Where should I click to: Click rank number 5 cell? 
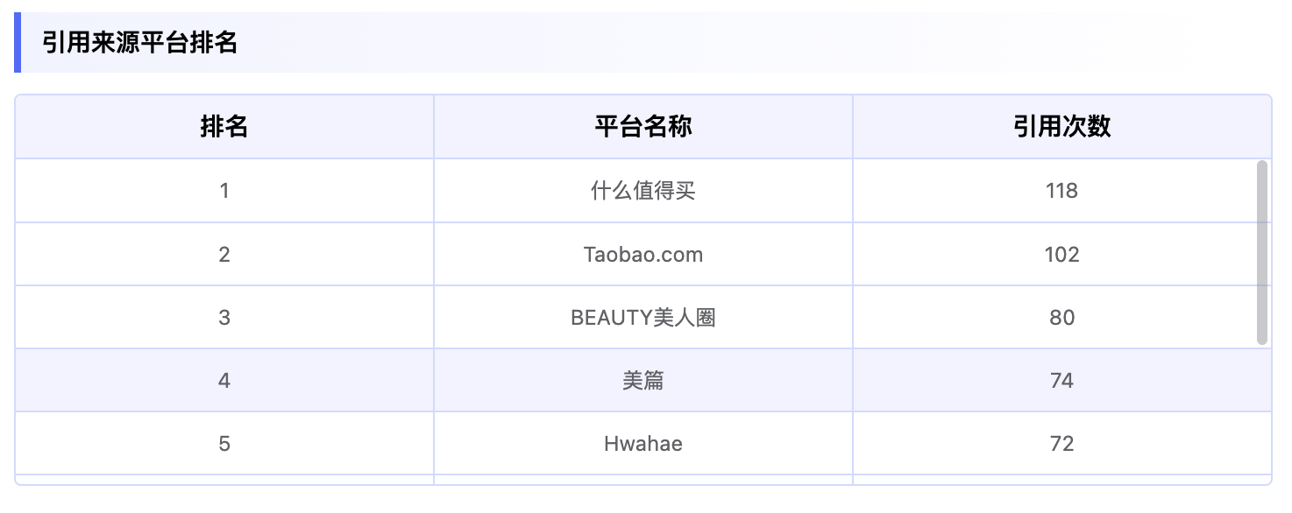coord(224,444)
